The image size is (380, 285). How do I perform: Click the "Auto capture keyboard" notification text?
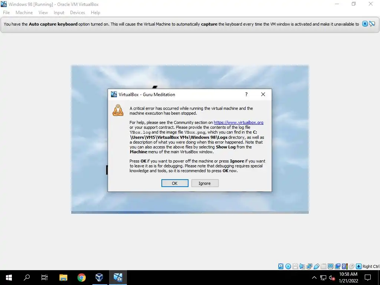tap(53, 24)
